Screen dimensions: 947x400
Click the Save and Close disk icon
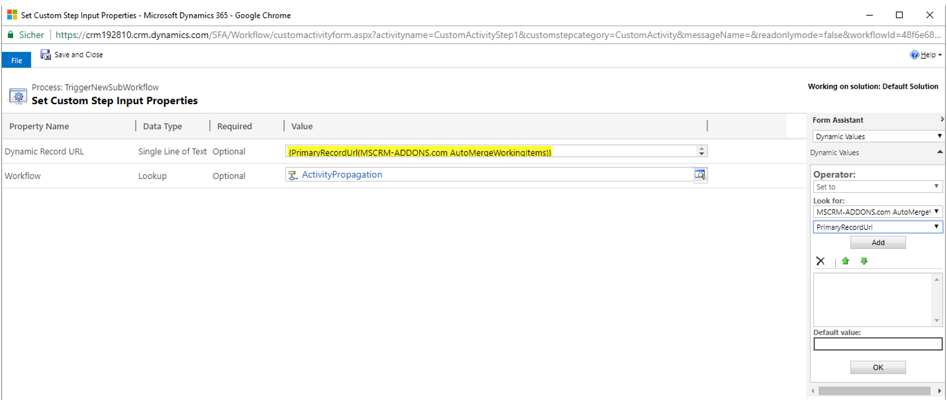coord(46,55)
